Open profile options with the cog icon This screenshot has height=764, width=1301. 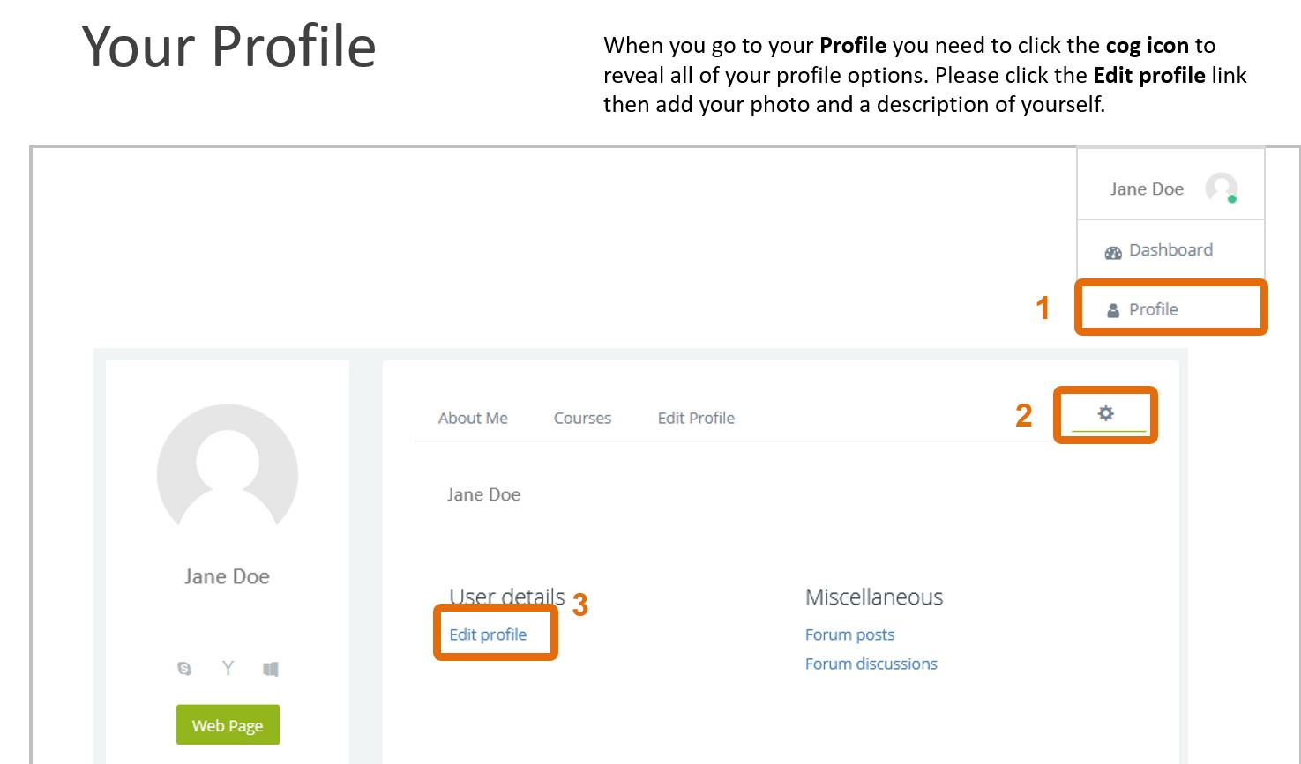click(1105, 413)
